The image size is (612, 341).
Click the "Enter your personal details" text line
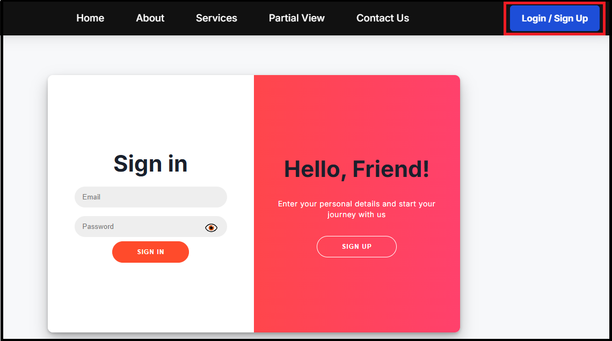(356, 204)
